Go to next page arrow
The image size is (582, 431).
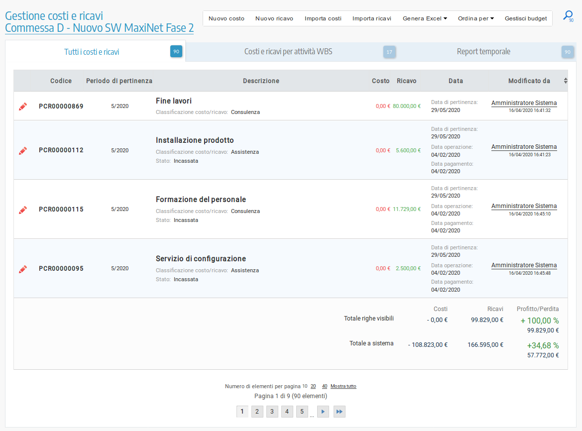click(x=323, y=412)
